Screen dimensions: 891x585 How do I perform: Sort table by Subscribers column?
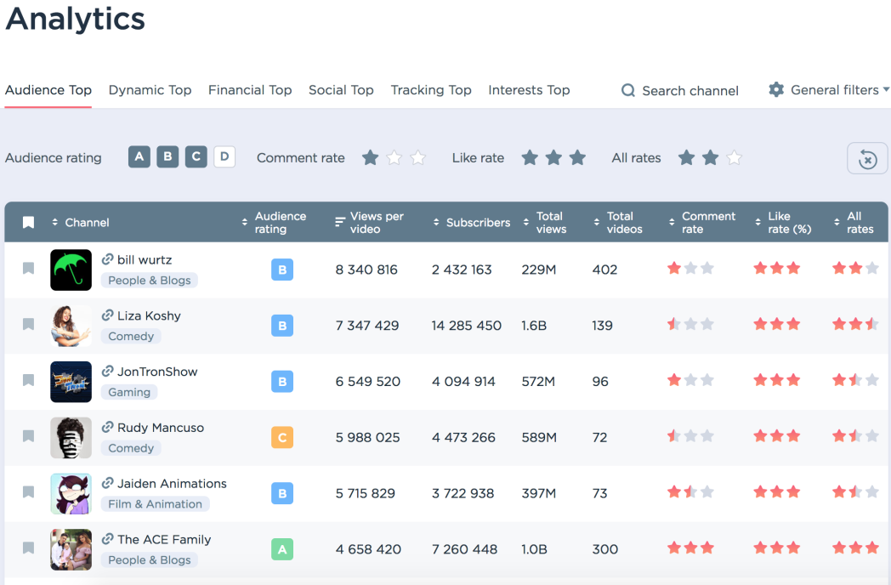coord(472,222)
